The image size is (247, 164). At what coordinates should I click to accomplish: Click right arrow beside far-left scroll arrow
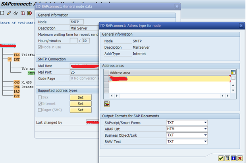tap(117, 96)
